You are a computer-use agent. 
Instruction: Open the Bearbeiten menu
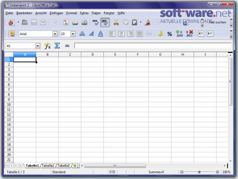click(24, 13)
